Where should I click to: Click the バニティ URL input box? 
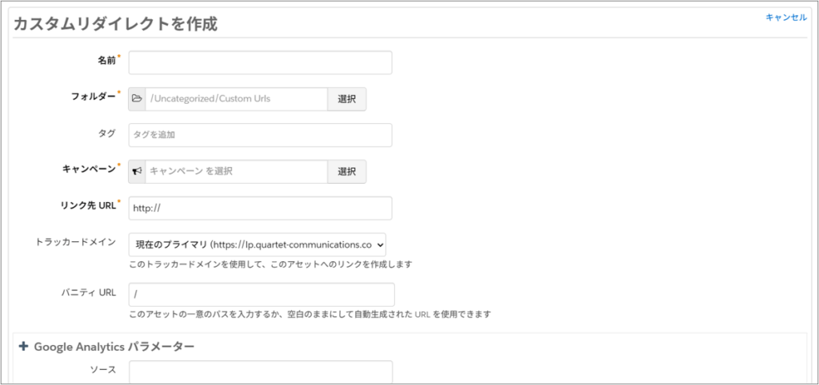point(261,294)
